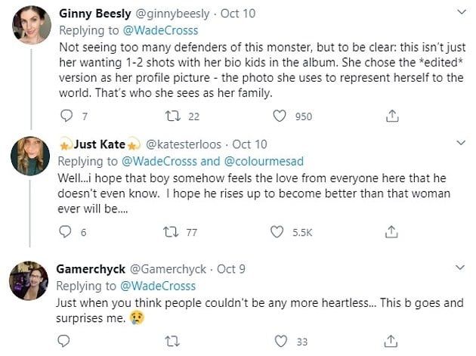Share Gamerchyck's tweet
The height and width of the screenshot is (356, 476).
(x=392, y=341)
